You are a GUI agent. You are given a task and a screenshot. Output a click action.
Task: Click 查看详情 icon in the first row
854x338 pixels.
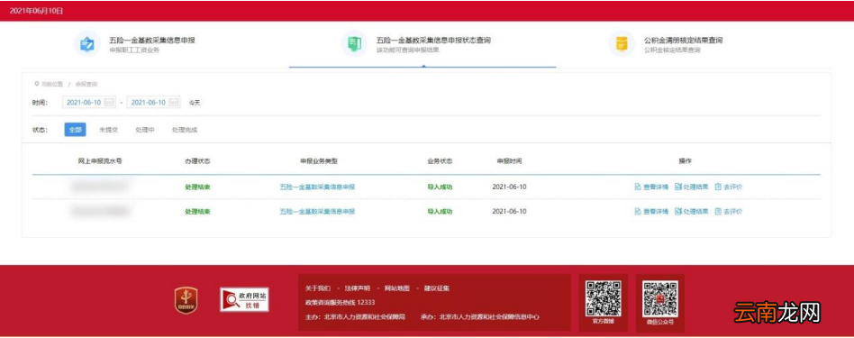[x=637, y=187]
